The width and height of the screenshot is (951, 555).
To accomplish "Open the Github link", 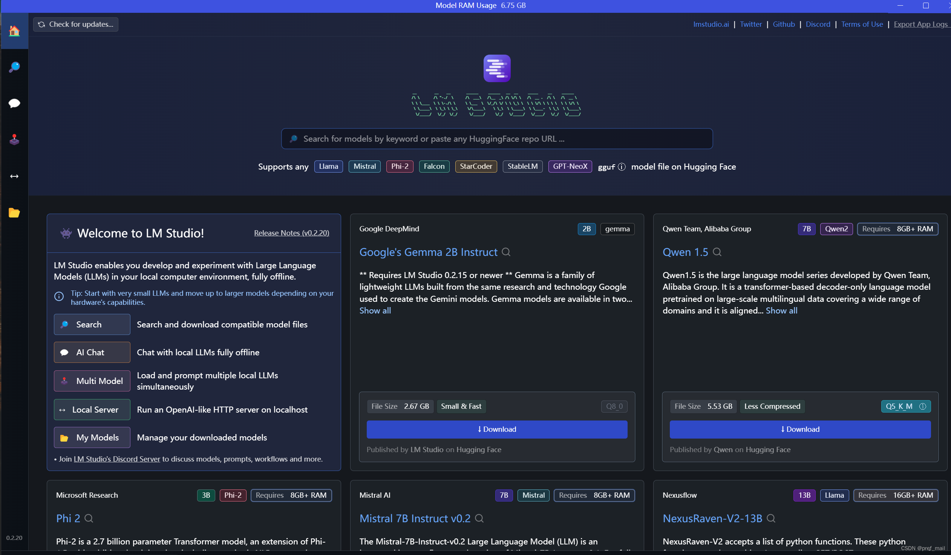I will click(x=784, y=24).
